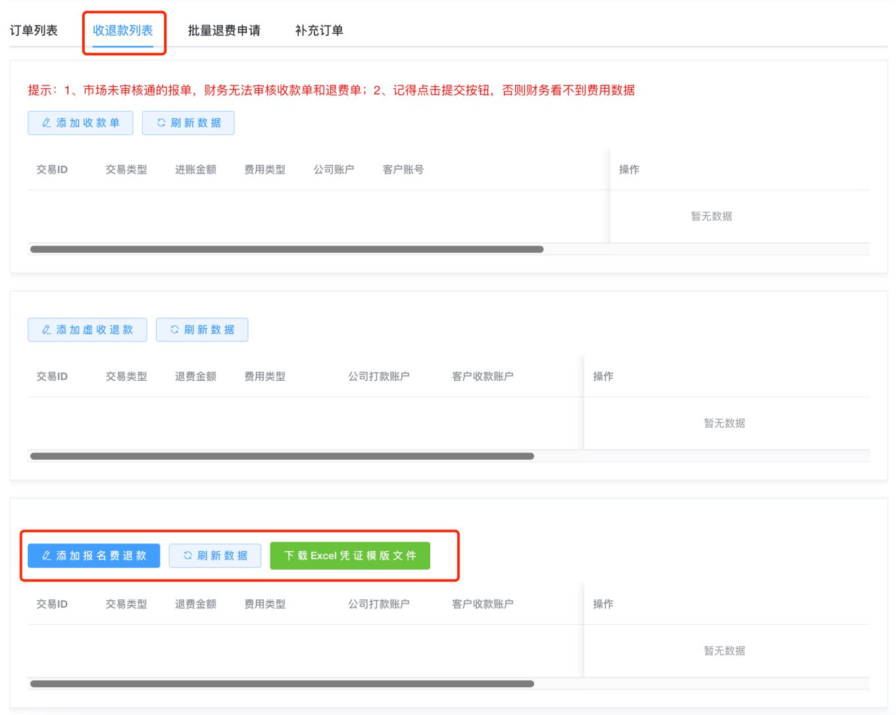Click the pencil icon on 添加虚收退款

pyautogui.click(x=47, y=330)
